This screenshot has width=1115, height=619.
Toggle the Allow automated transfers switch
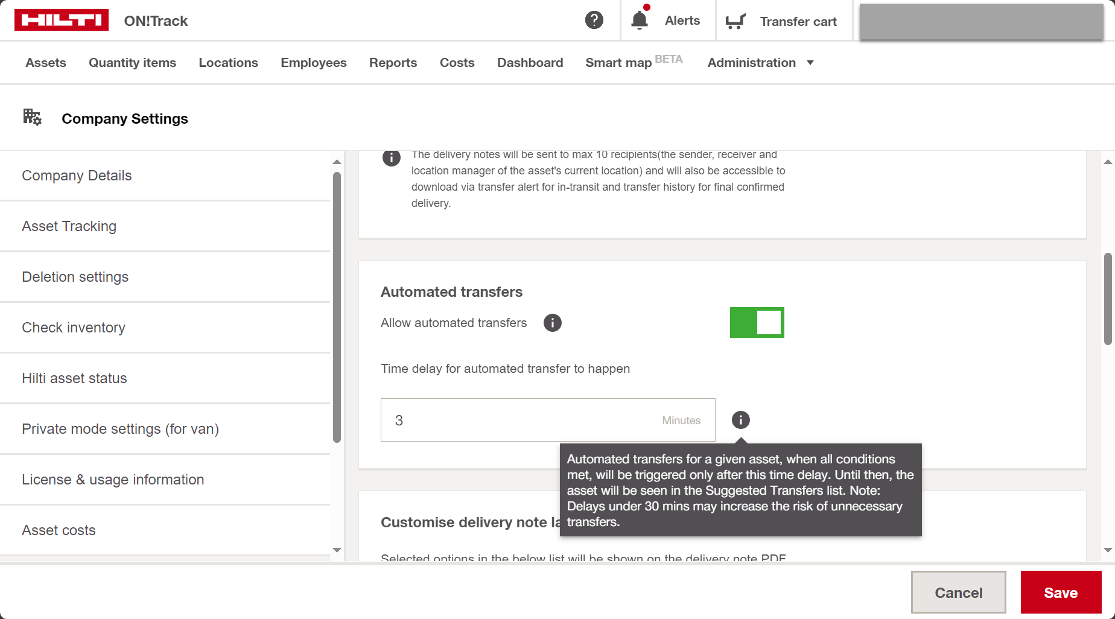click(x=757, y=323)
